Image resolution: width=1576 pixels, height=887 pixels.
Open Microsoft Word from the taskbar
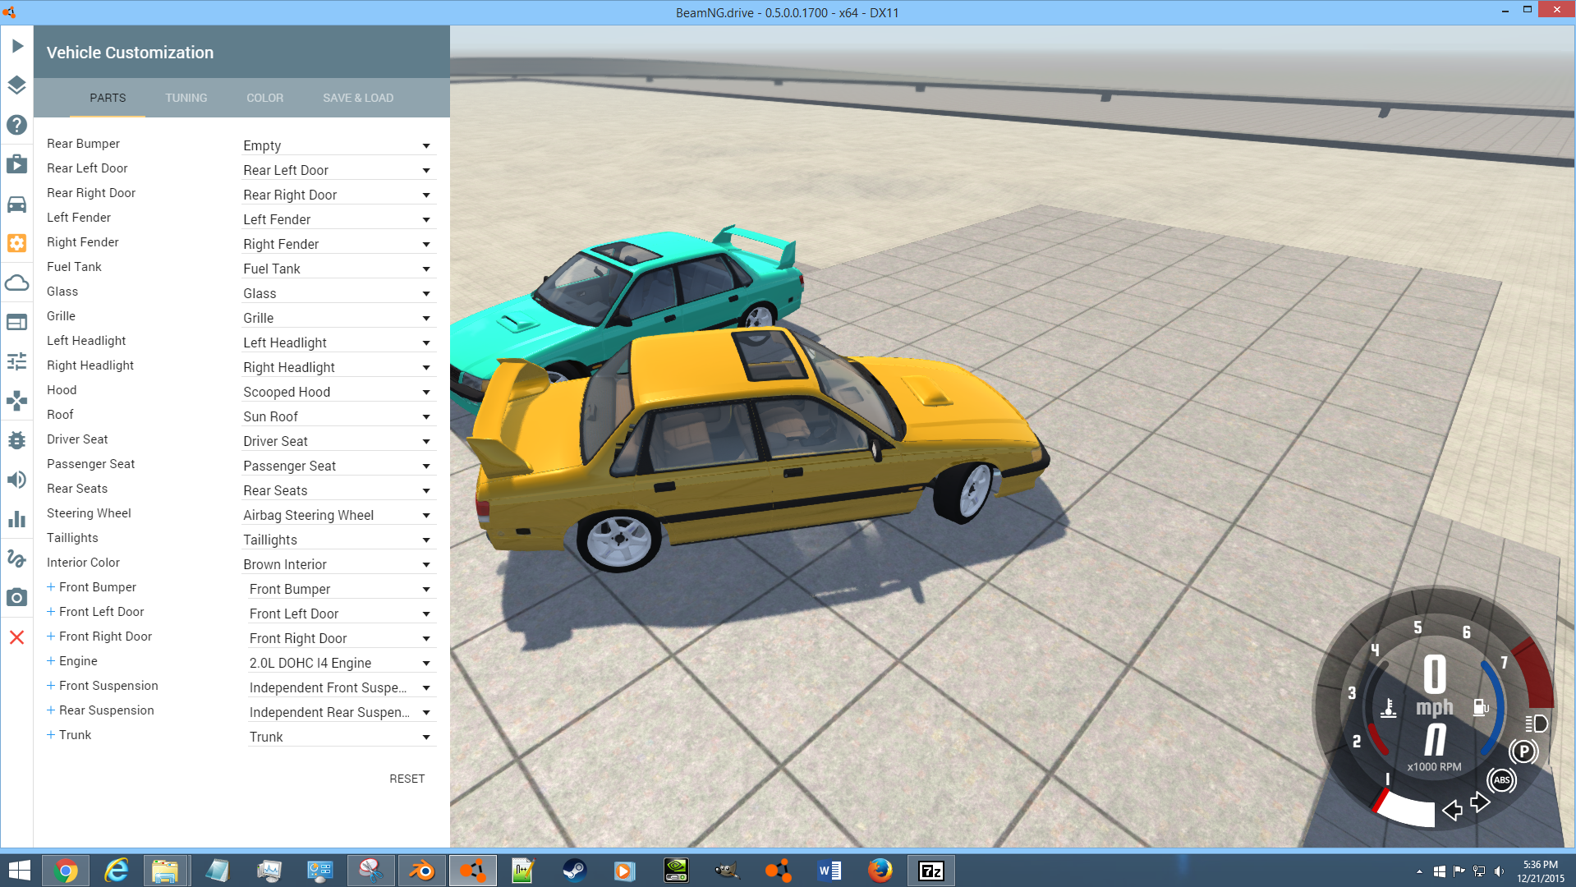tap(829, 871)
